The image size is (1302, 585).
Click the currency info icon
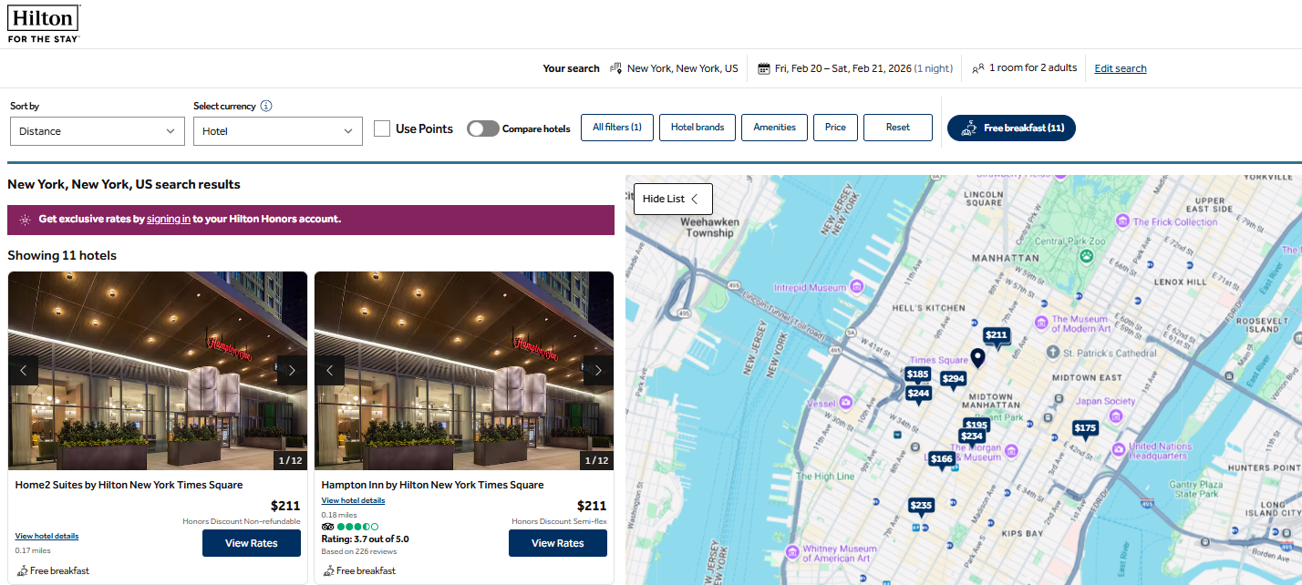[266, 106]
